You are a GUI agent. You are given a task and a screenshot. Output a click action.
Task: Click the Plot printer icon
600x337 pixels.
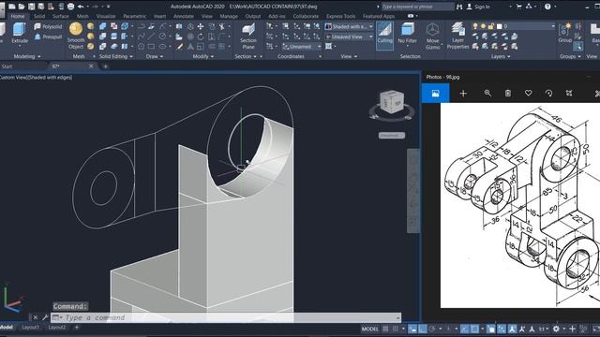click(71, 7)
